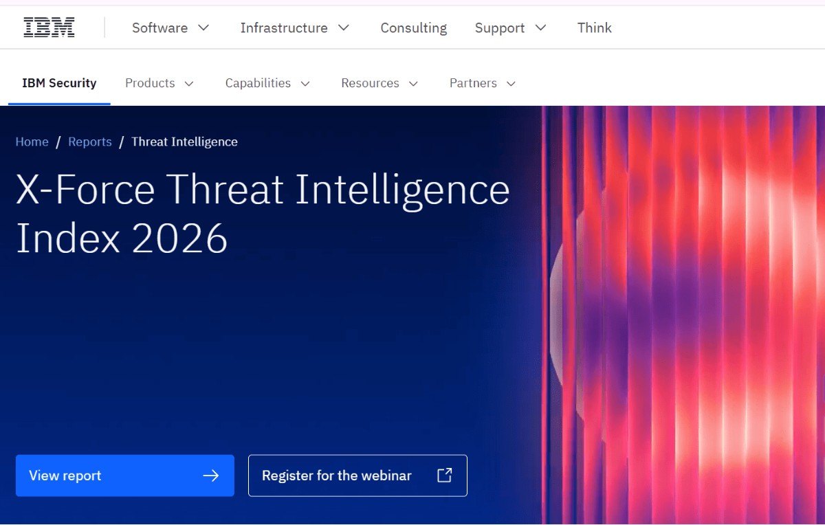Screen dimensions: 825x525
Task: Click the external link icon beside webinar
Action: coord(445,475)
